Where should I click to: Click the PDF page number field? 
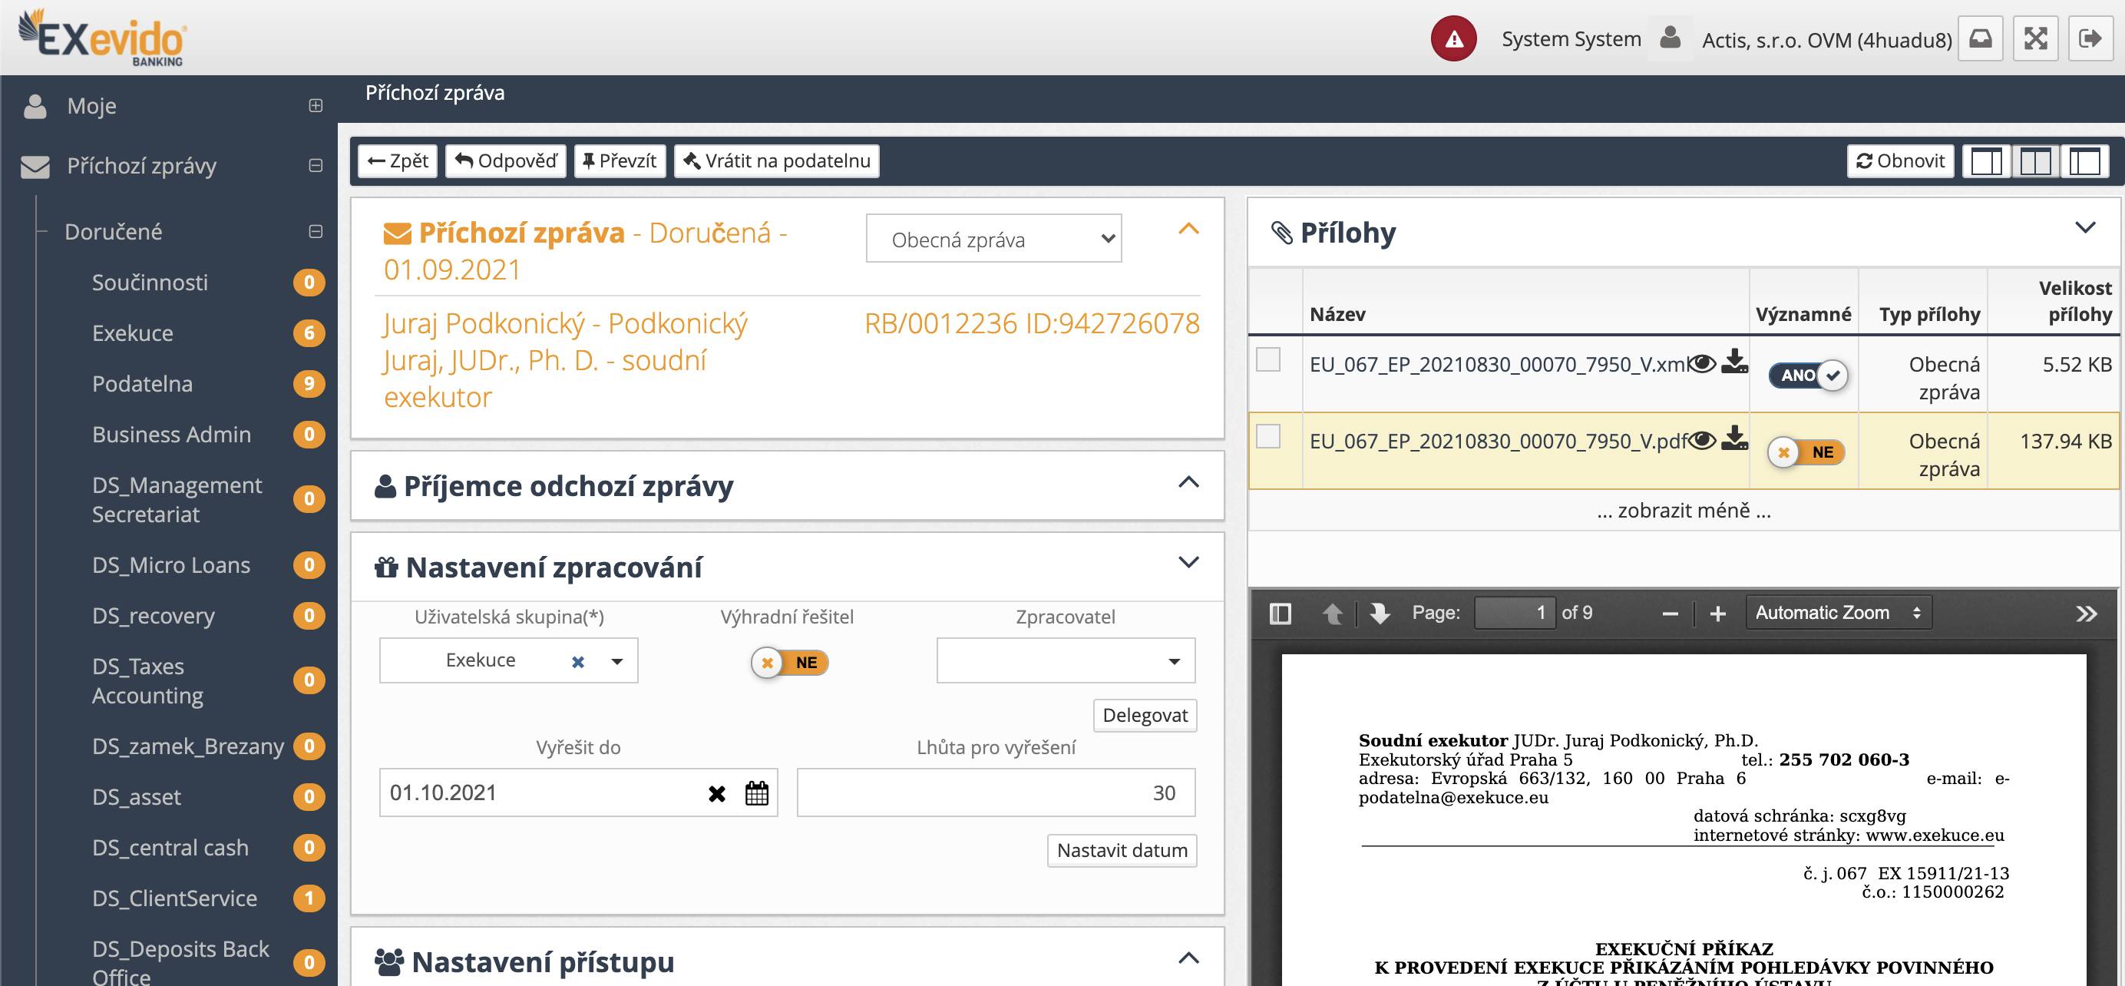[x=1515, y=613]
